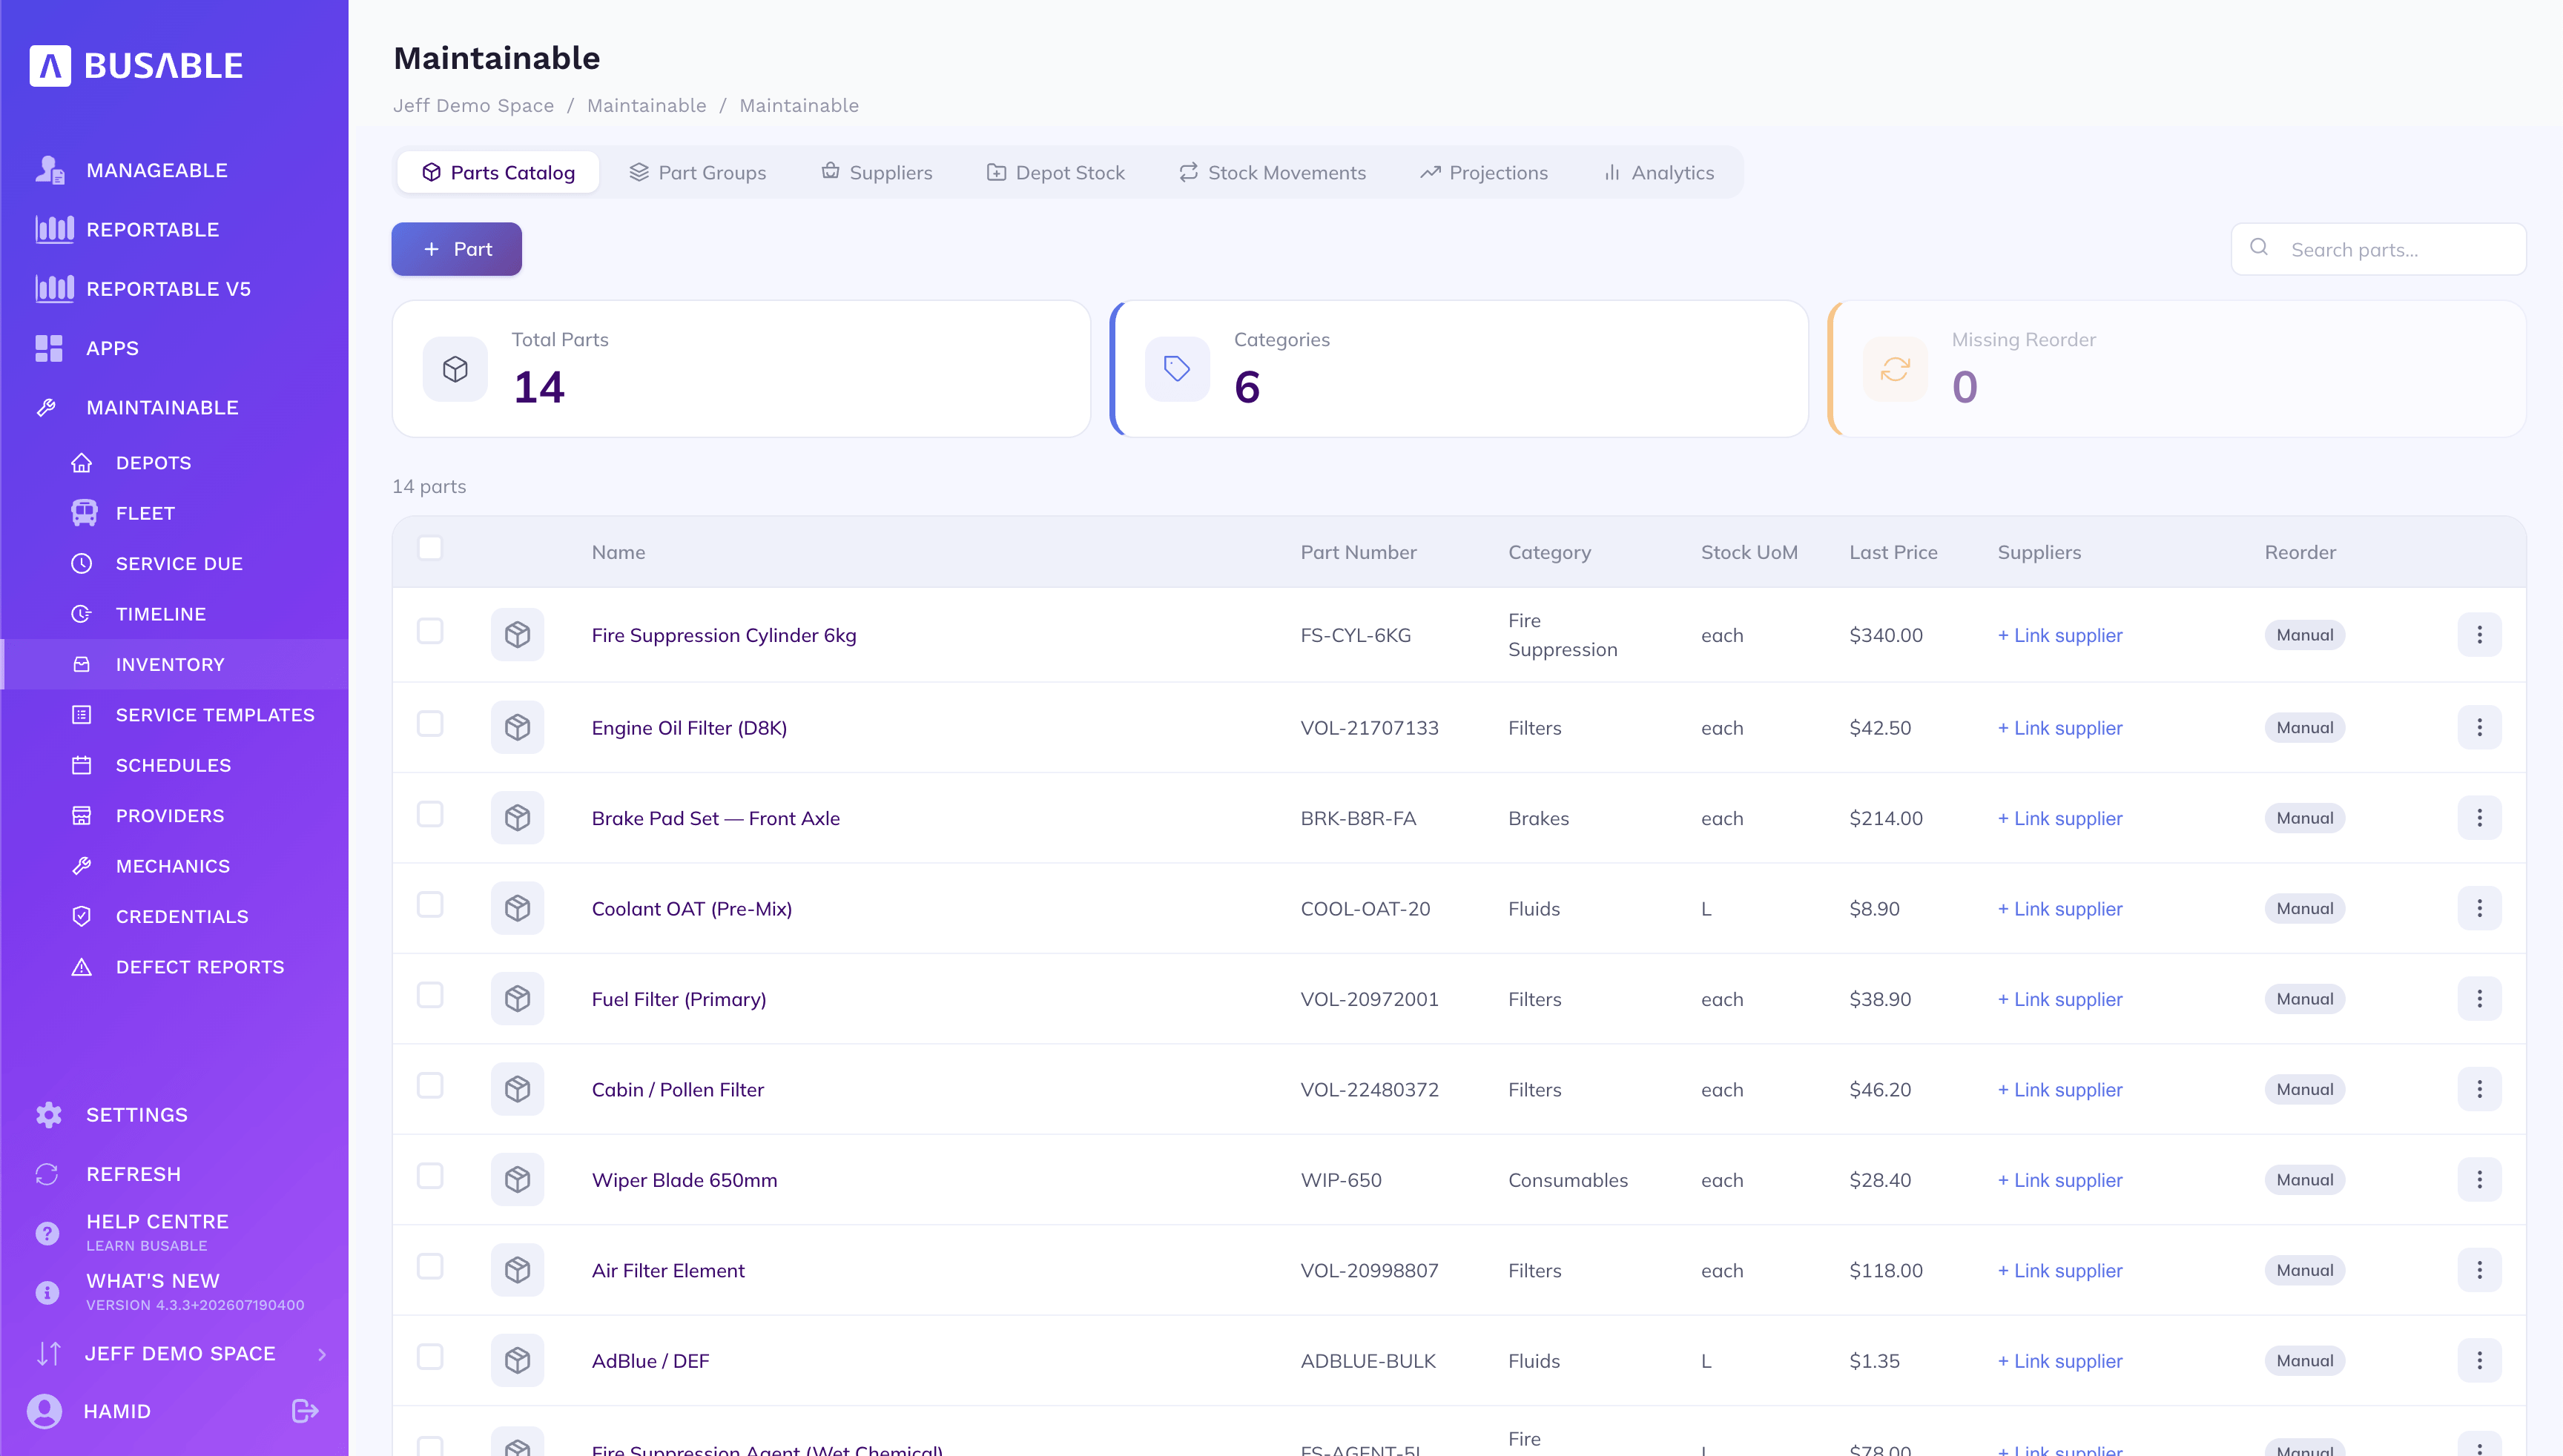Link a supplier for Engine Oil Filter
The height and width of the screenshot is (1456, 2563).
tap(2059, 728)
